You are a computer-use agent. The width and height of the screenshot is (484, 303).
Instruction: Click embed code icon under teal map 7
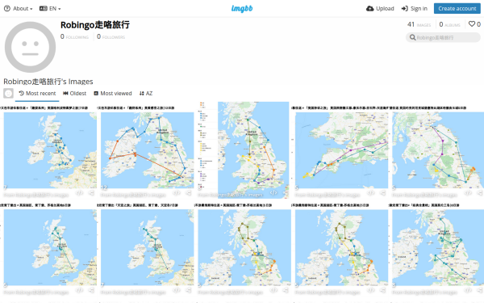pyautogui.click(x=177, y=290)
